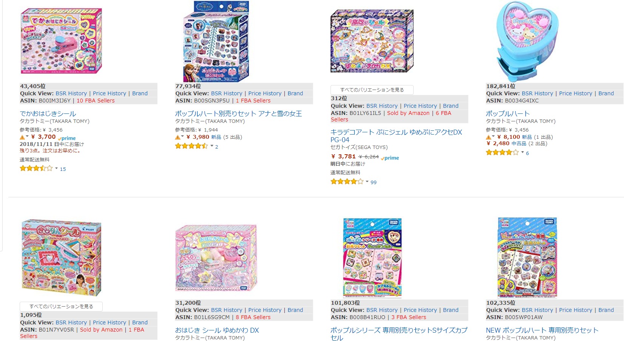Click warning triangle icon beside ¥3,700 price
Screen dimensions: 624x341
click(22, 137)
